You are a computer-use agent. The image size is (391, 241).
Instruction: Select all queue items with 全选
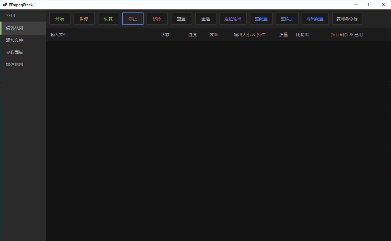(206, 19)
